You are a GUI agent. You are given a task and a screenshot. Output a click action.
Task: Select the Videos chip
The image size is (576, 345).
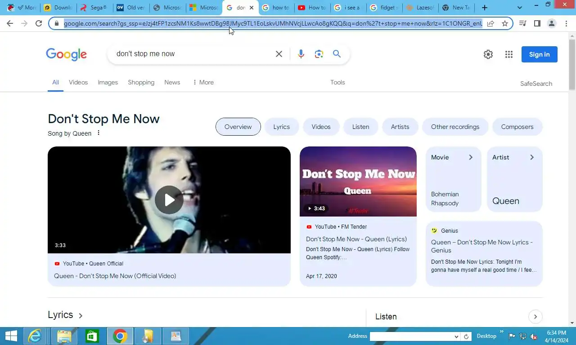click(x=321, y=127)
